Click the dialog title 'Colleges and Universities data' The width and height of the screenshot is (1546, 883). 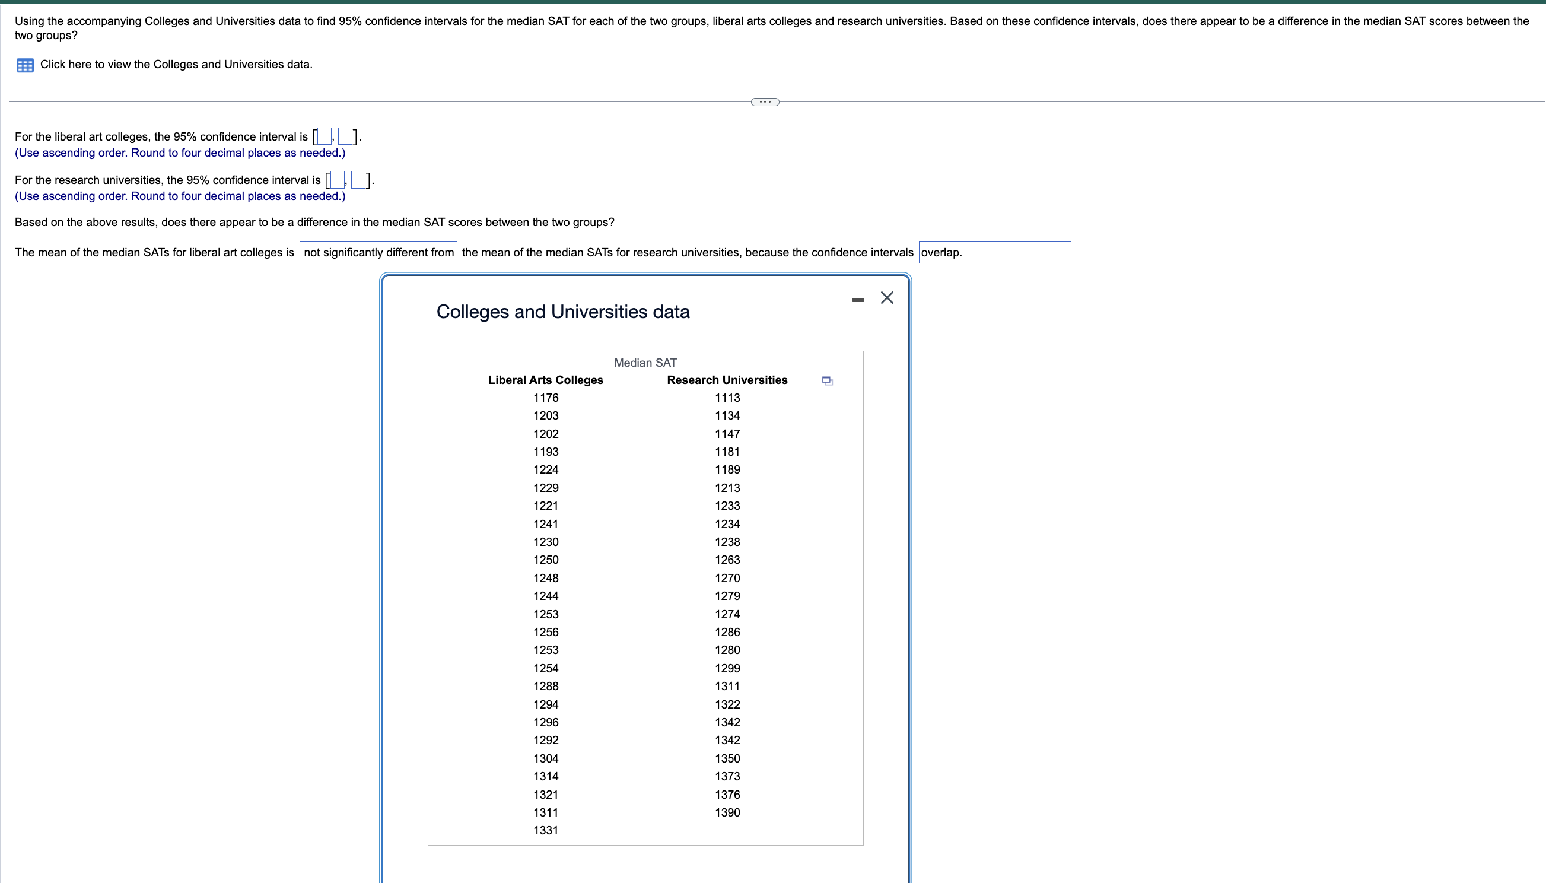tap(562, 311)
